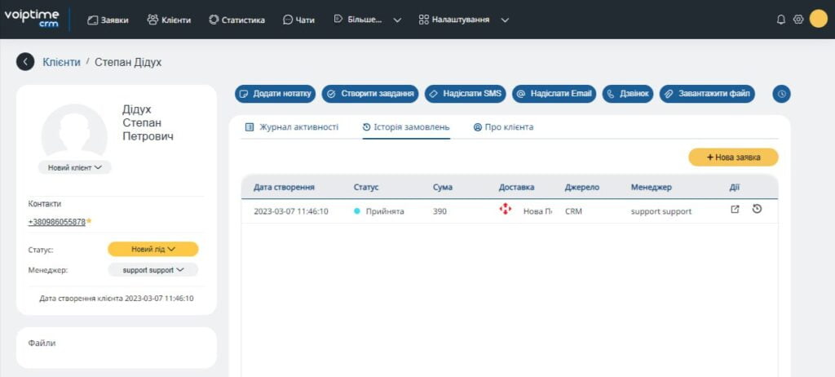Click the Voiptime CRM logo
The height and width of the screenshot is (377, 835).
point(32,19)
